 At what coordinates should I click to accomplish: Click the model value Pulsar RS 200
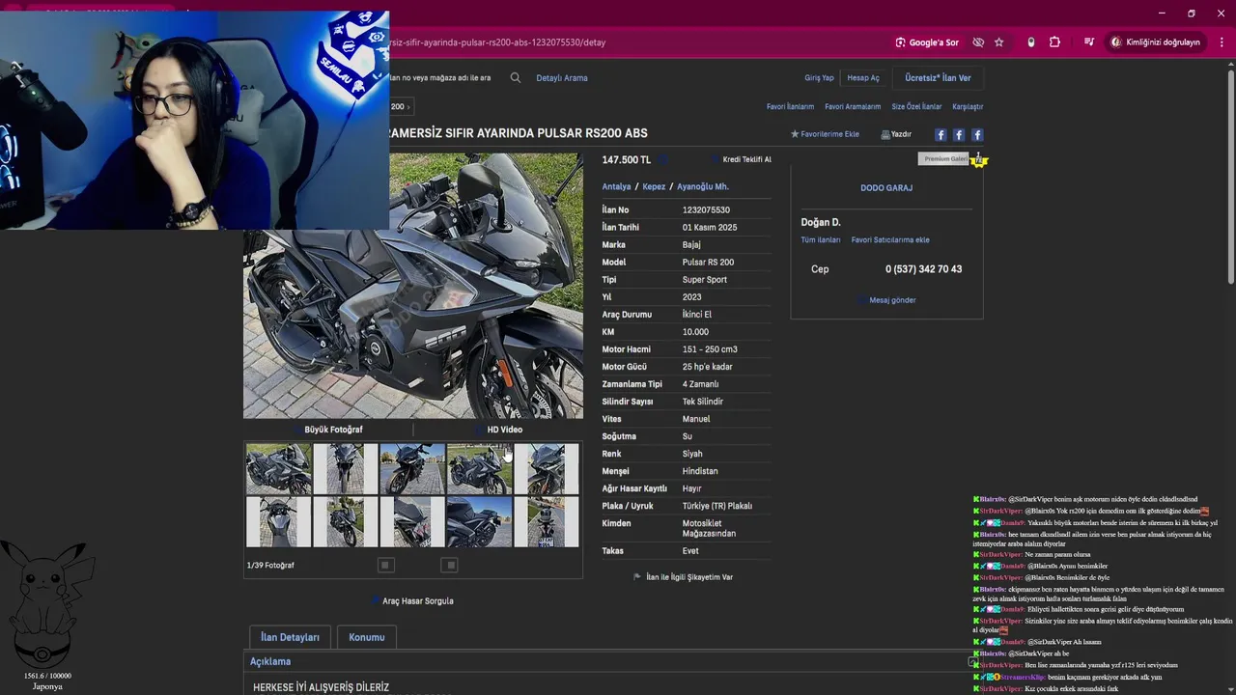click(708, 263)
